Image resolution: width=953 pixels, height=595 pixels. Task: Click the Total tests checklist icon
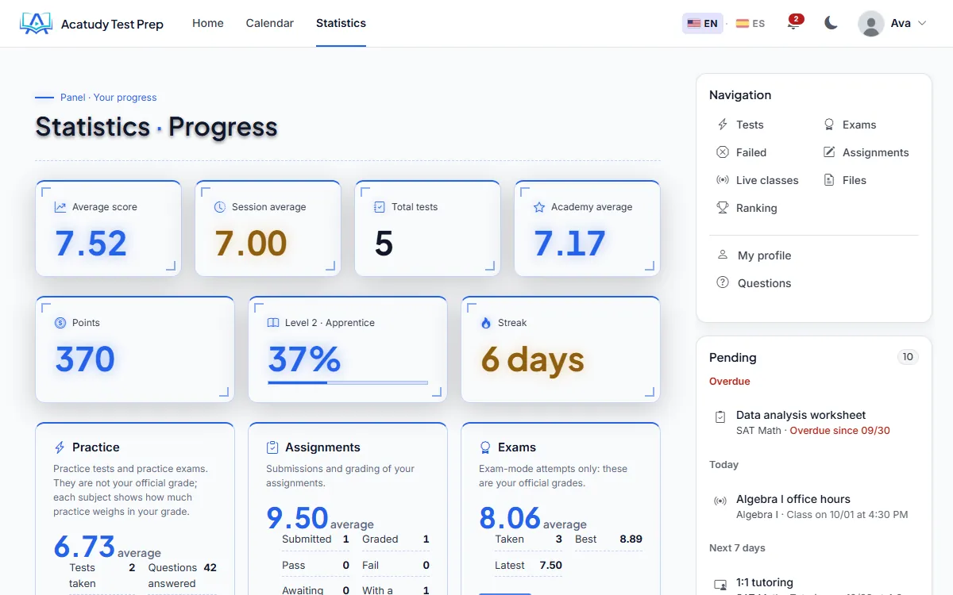(380, 207)
